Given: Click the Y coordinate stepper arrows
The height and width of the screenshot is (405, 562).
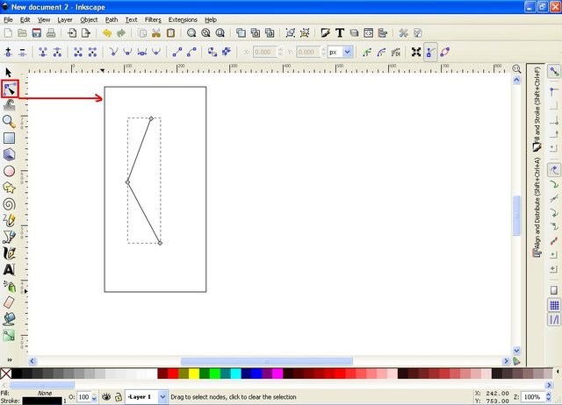Looking at the screenshot, I should pos(323,53).
